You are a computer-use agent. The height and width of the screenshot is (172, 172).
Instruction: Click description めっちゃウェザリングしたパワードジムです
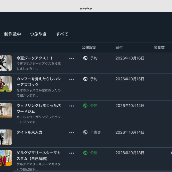click(x=38, y=120)
